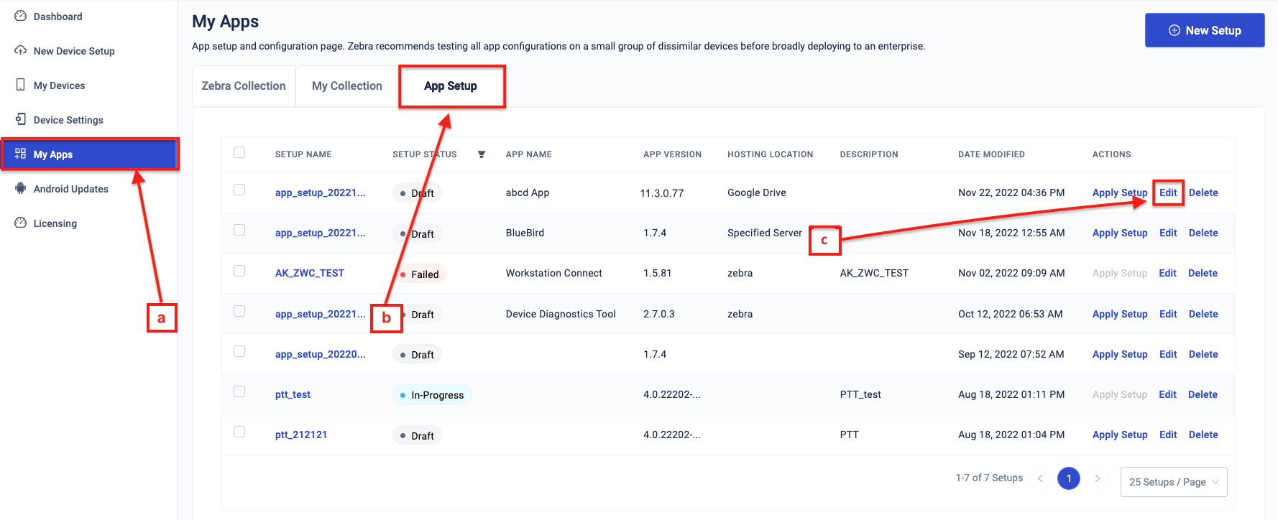Click the New Device Setup cloud icon

click(x=20, y=50)
